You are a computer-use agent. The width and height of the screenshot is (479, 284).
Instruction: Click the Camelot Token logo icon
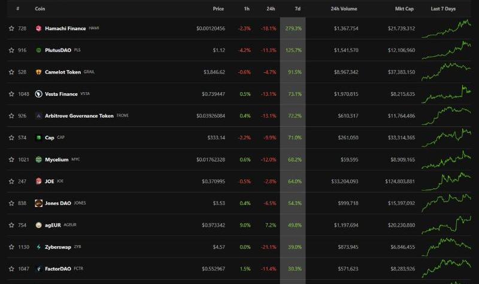point(39,72)
